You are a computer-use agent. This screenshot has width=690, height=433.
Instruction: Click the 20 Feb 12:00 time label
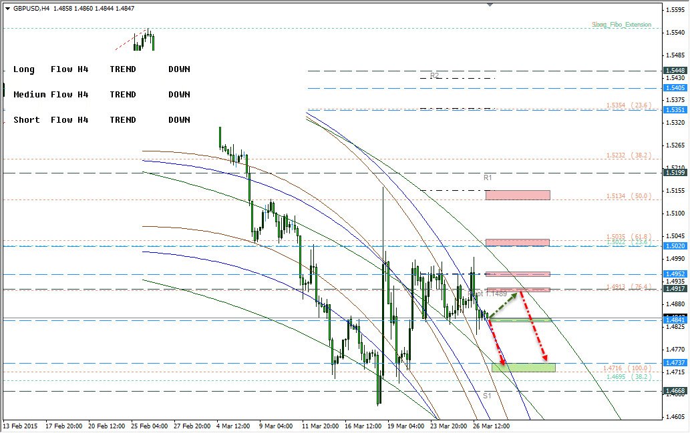tap(106, 426)
